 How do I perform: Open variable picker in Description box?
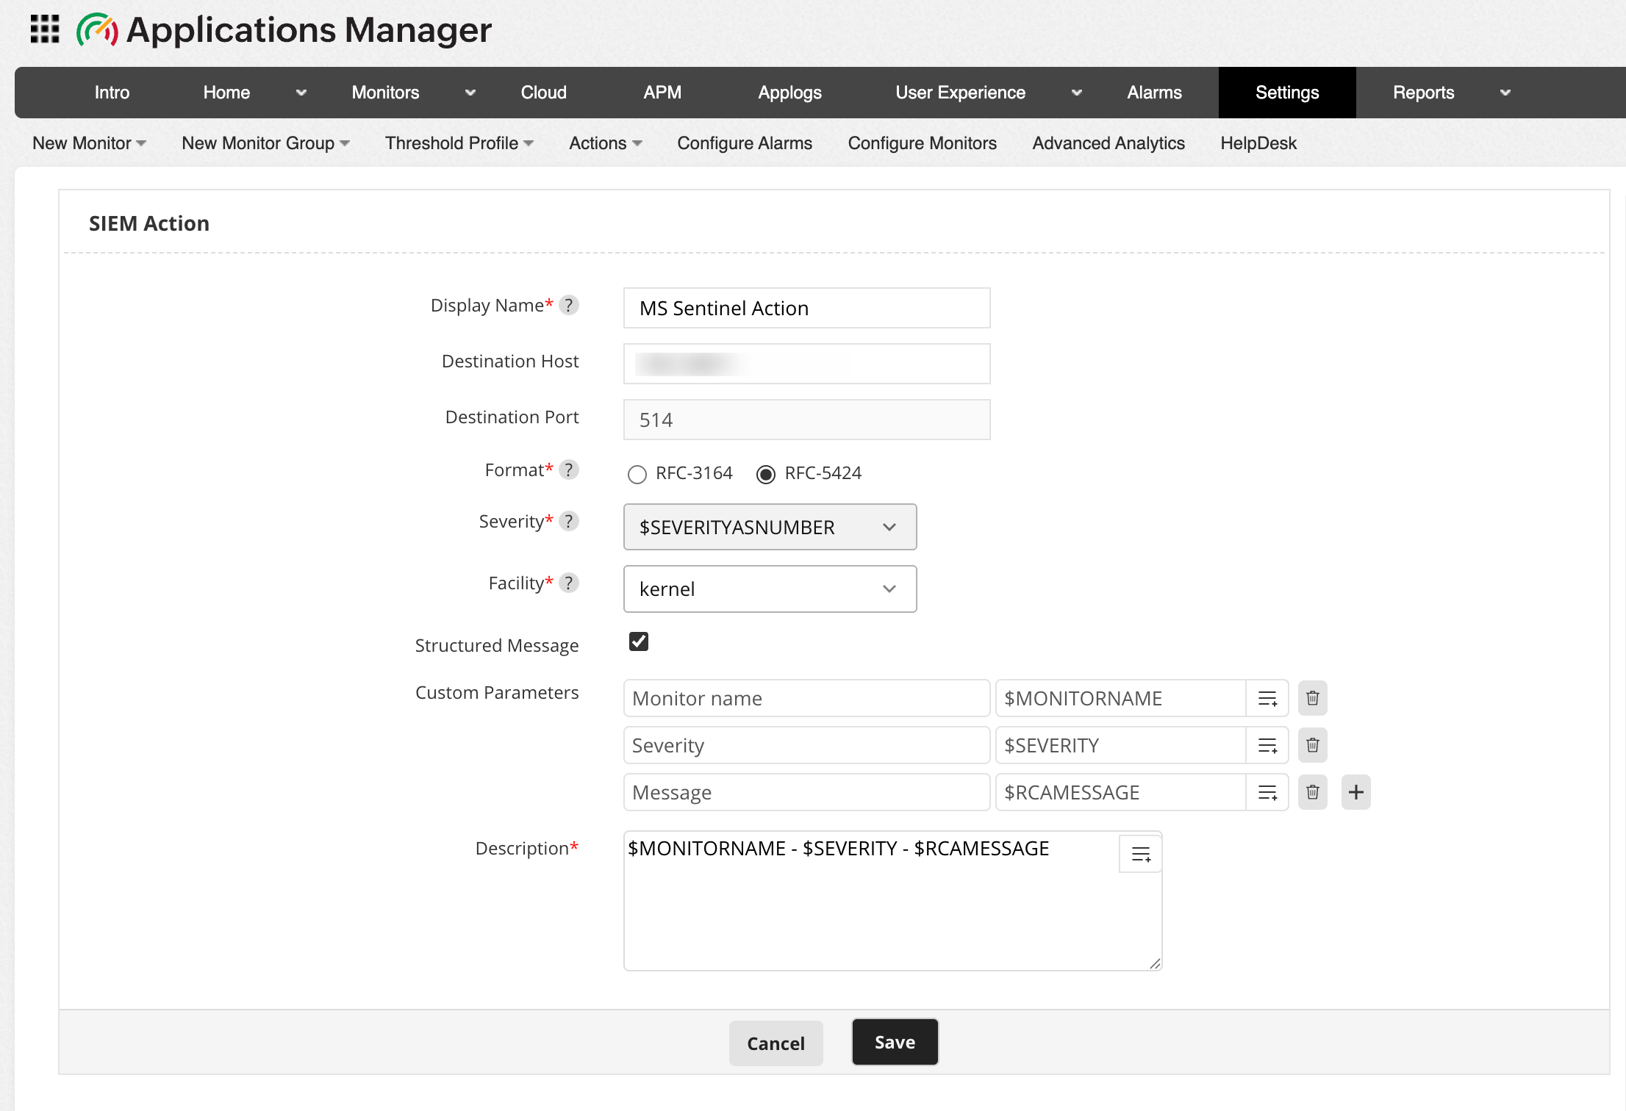[x=1140, y=854]
